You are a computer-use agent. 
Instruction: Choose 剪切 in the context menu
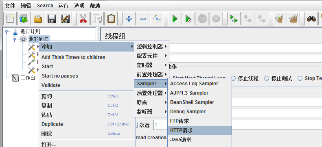point(87,96)
